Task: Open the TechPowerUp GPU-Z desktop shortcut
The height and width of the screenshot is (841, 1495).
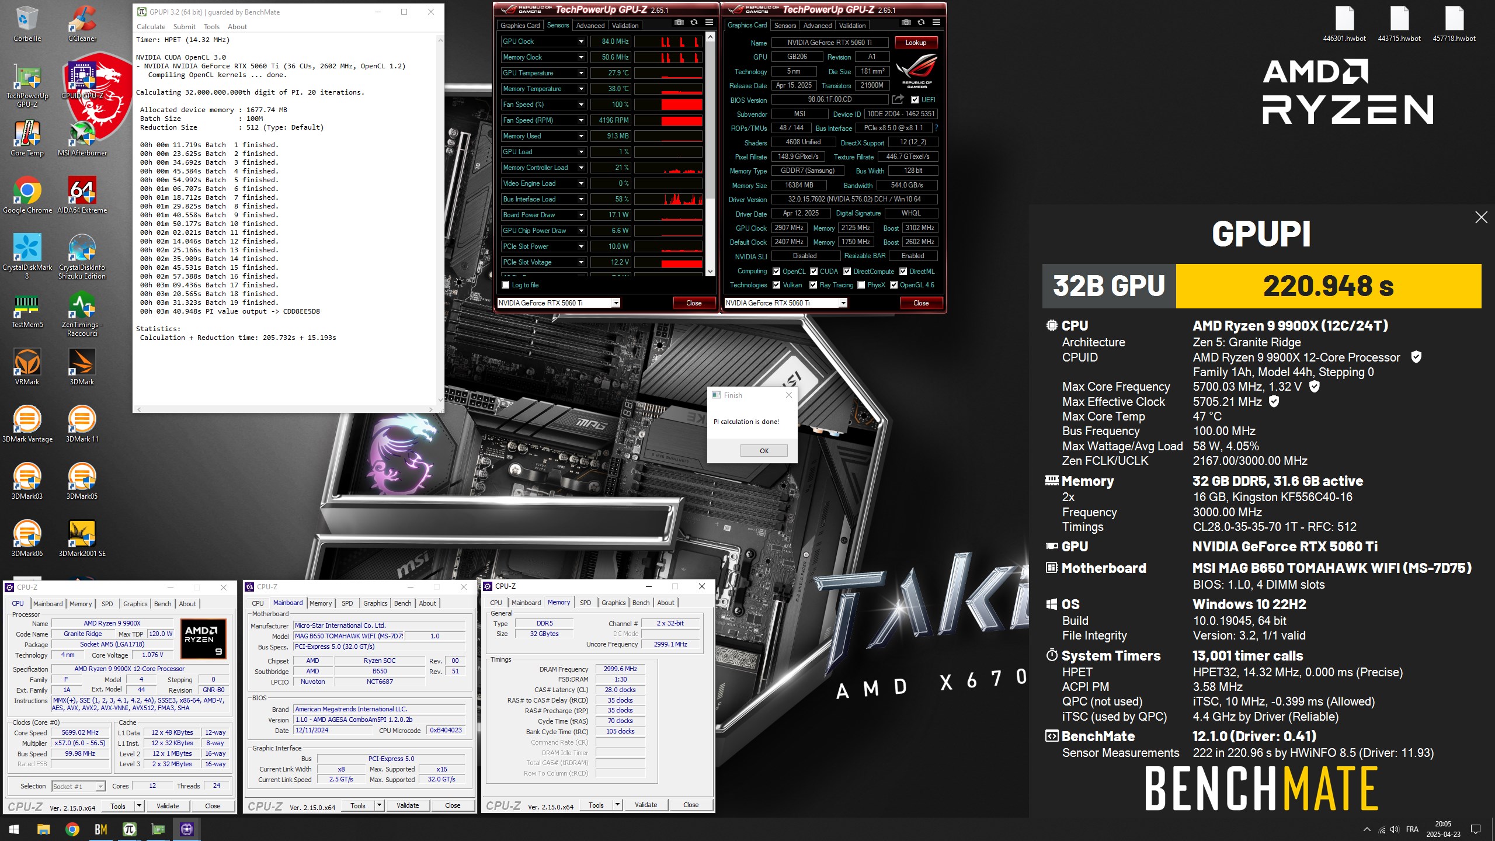Action: (x=27, y=85)
